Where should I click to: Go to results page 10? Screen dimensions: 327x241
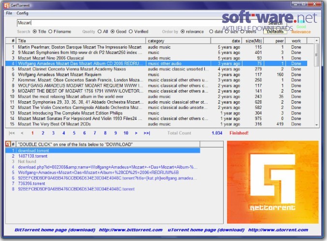126,133
